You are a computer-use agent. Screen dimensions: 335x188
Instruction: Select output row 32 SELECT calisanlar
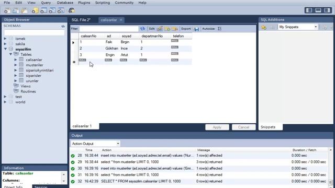(199, 181)
